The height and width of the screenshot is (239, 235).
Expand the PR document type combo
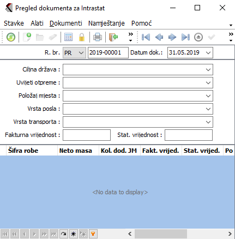[81, 53]
